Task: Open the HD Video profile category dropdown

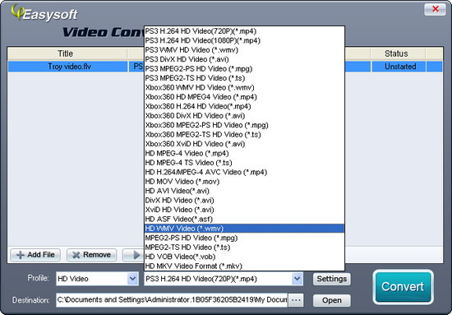Action: [x=132, y=279]
